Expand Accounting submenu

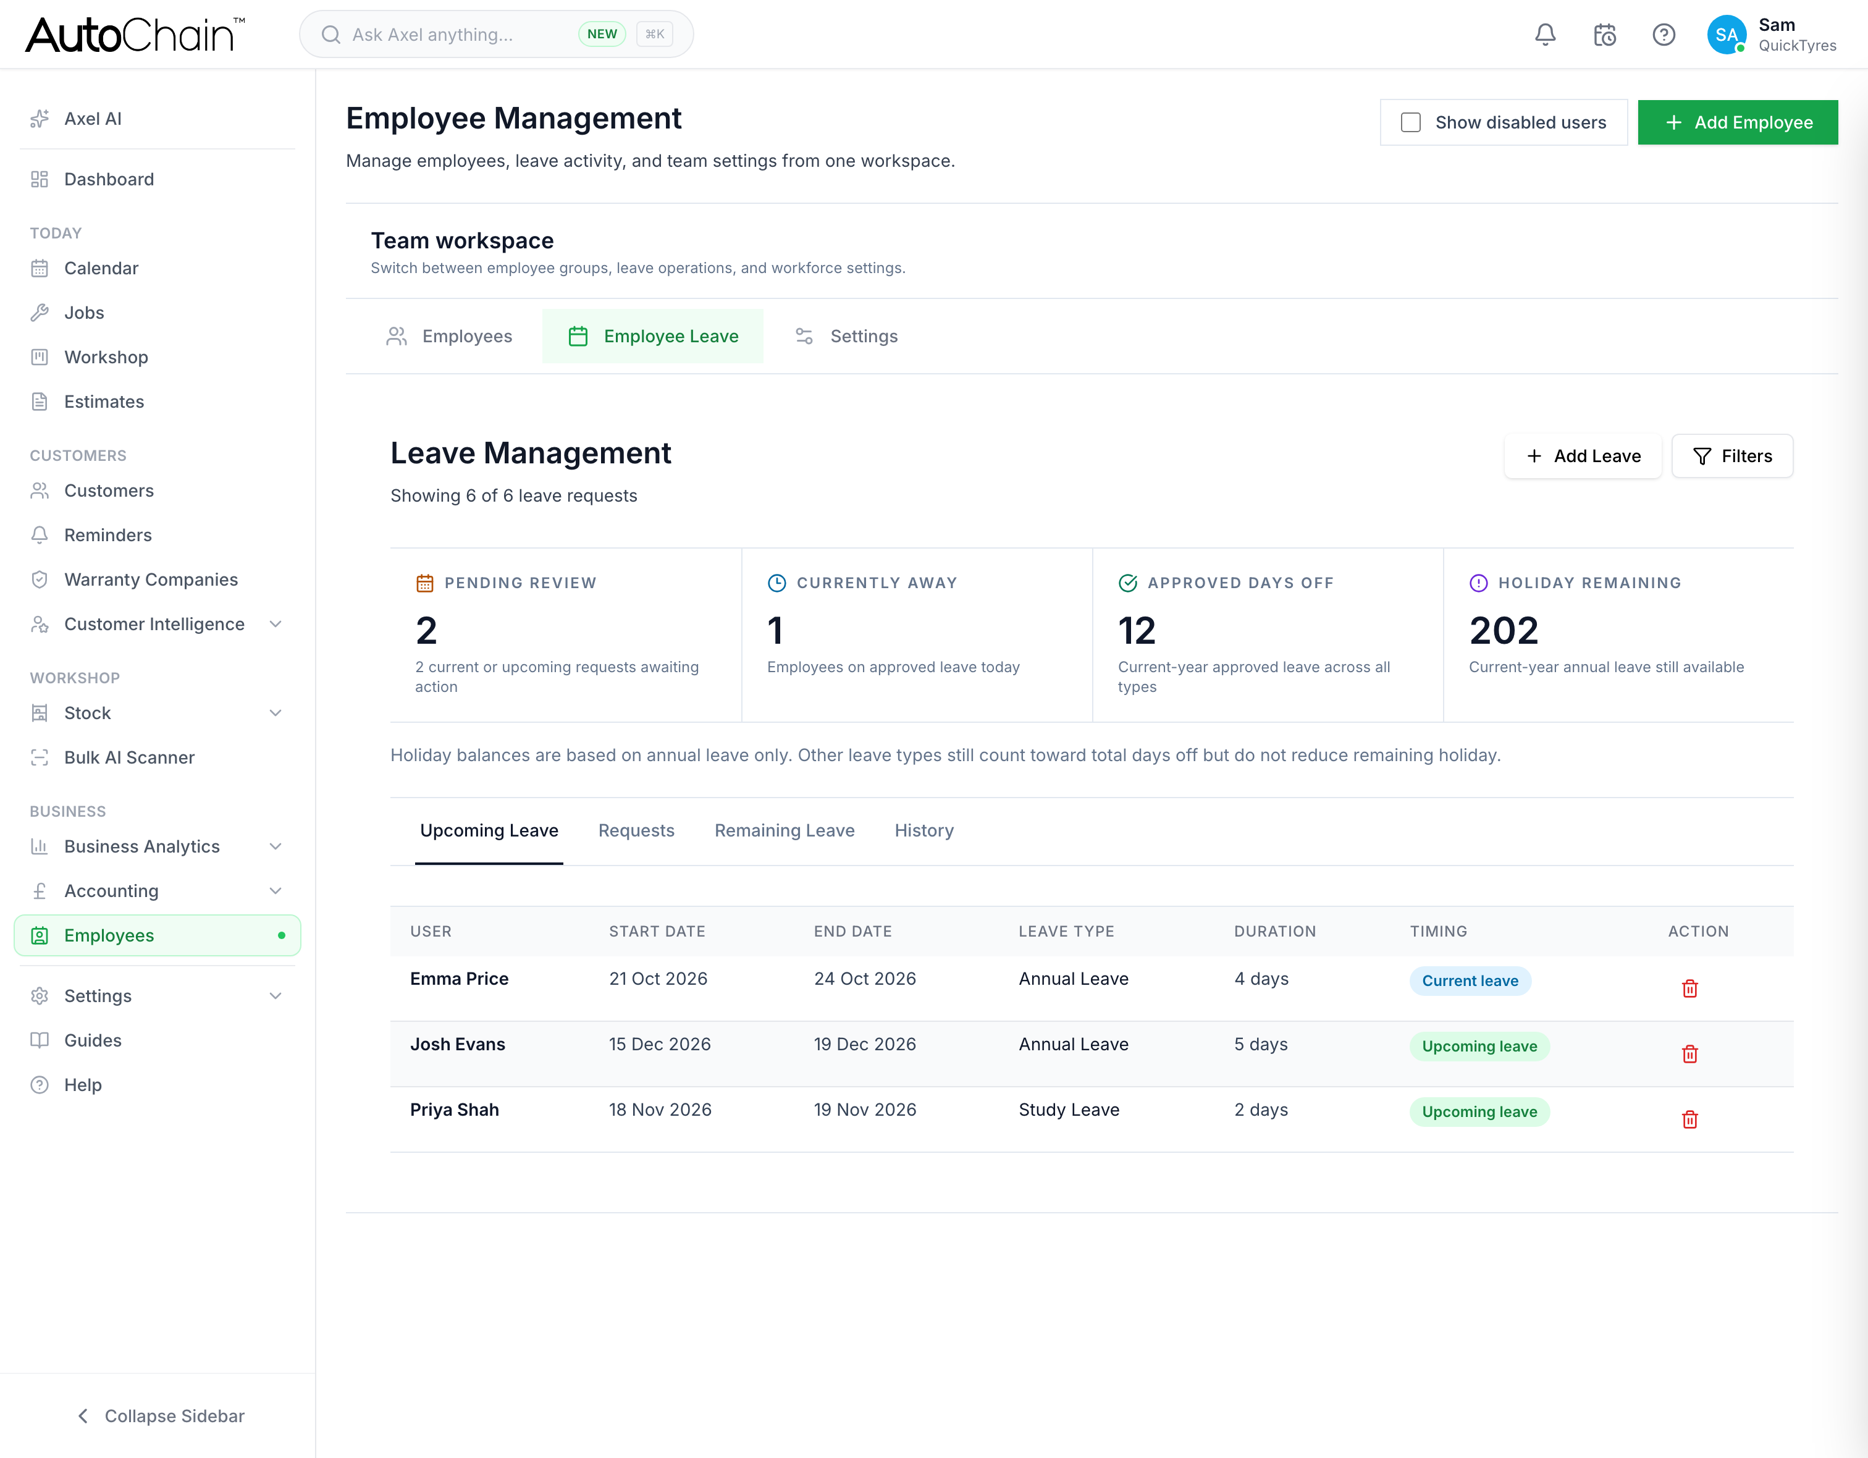(276, 891)
